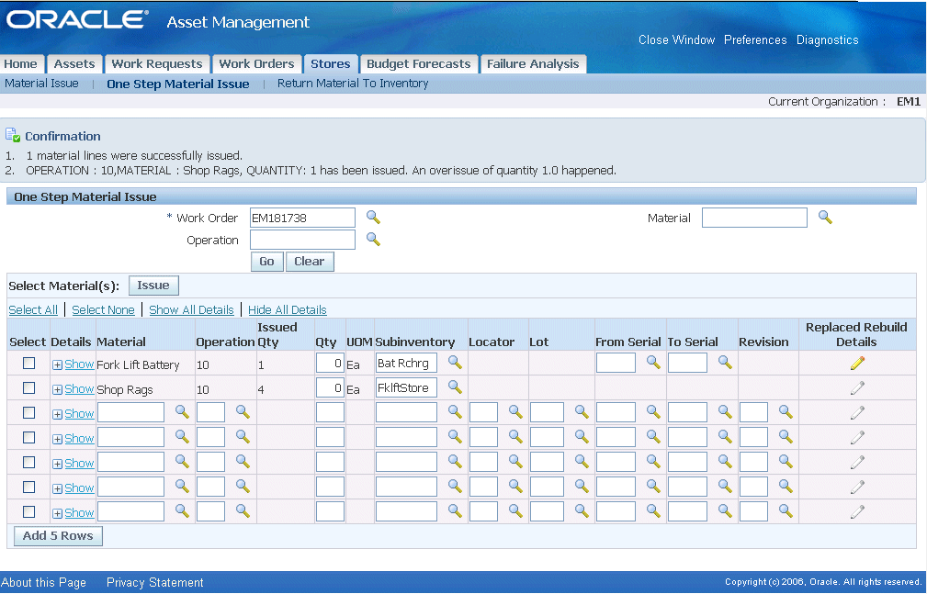Screen dimensions: 927x594
Task: Switch to the Assets tab
Action: [74, 64]
